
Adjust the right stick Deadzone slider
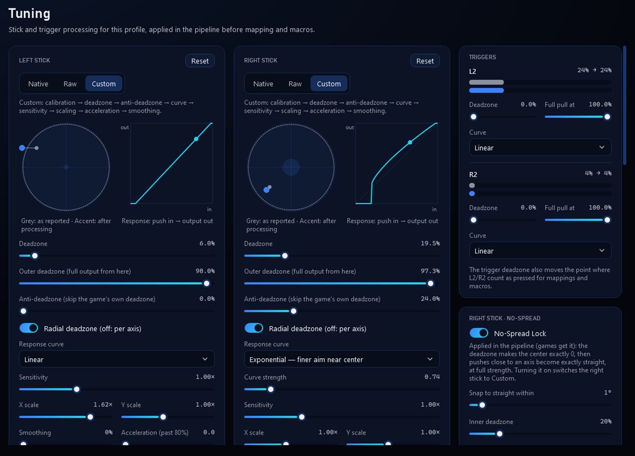click(342, 256)
